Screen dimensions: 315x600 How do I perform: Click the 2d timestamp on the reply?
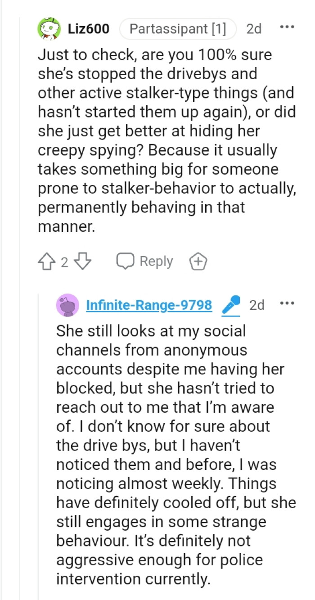pyautogui.click(x=257, y=304)
